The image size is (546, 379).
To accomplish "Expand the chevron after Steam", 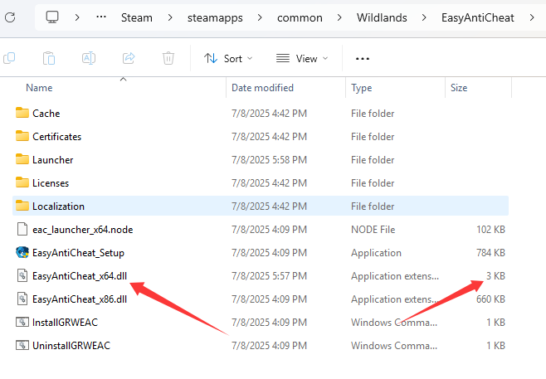I will click(170, 17).
